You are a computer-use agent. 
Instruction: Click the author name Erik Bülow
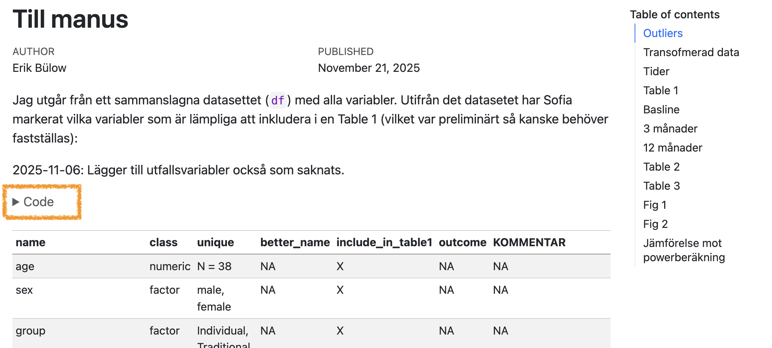pyautogui.click(x=39, y=68)
